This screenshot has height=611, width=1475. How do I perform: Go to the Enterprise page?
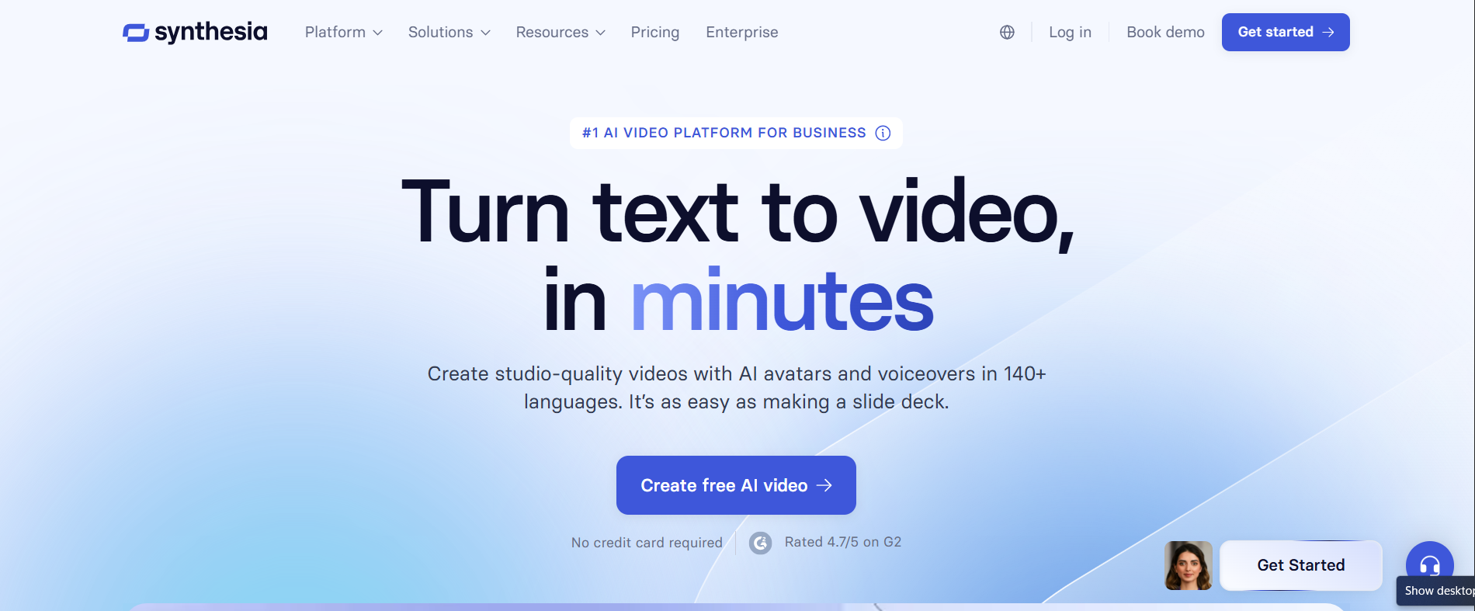[742, 32]
